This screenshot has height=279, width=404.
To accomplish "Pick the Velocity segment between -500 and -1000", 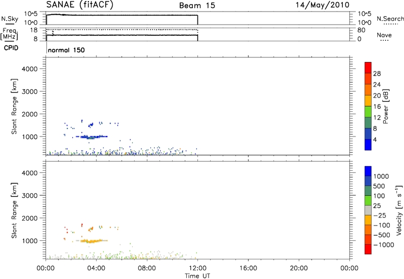I will click(x=368, y=239).
